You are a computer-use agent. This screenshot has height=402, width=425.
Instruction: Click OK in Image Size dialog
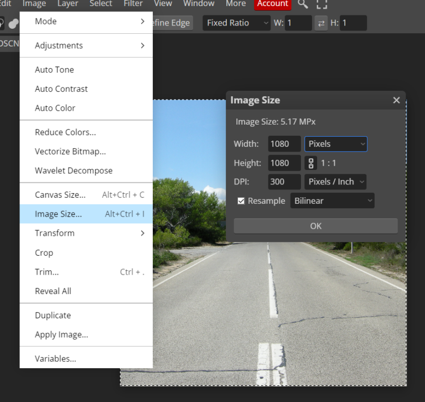click(316, 226)
